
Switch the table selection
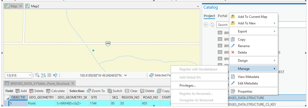[x=115, y=91]
